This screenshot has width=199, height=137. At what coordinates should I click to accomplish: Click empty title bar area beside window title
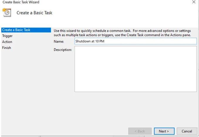112,2
